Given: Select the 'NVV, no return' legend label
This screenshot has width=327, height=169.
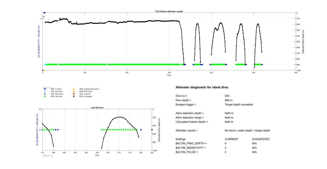Looking at the screenshot, I should point(85,94).
